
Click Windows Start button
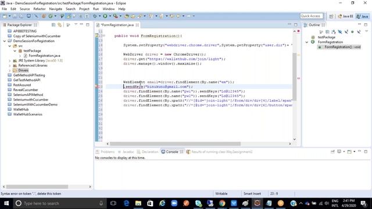[6, 203]
